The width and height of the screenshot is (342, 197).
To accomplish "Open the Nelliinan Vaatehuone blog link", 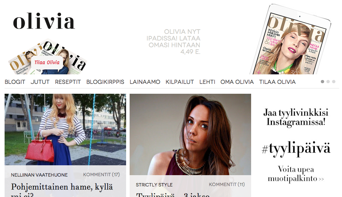I will tap(39, 175).
